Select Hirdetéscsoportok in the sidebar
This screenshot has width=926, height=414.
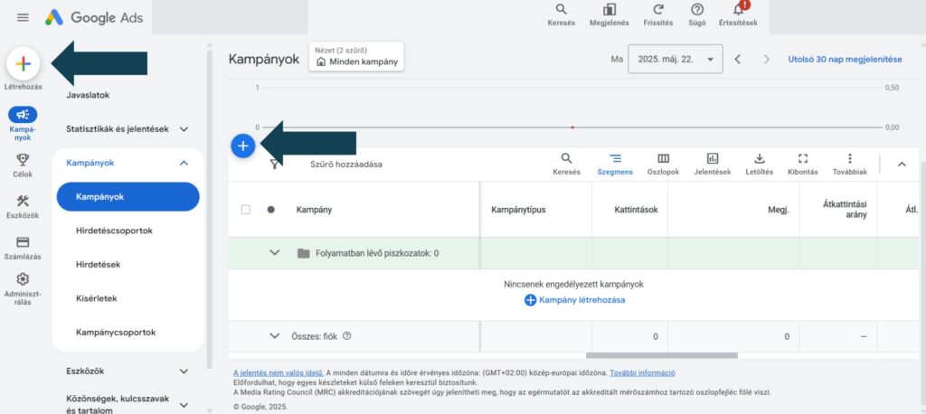[114, 231]
